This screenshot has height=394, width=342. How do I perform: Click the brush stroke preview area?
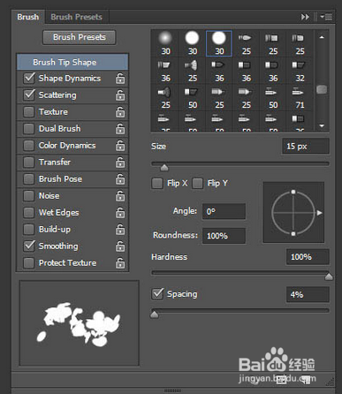(79, 323)
